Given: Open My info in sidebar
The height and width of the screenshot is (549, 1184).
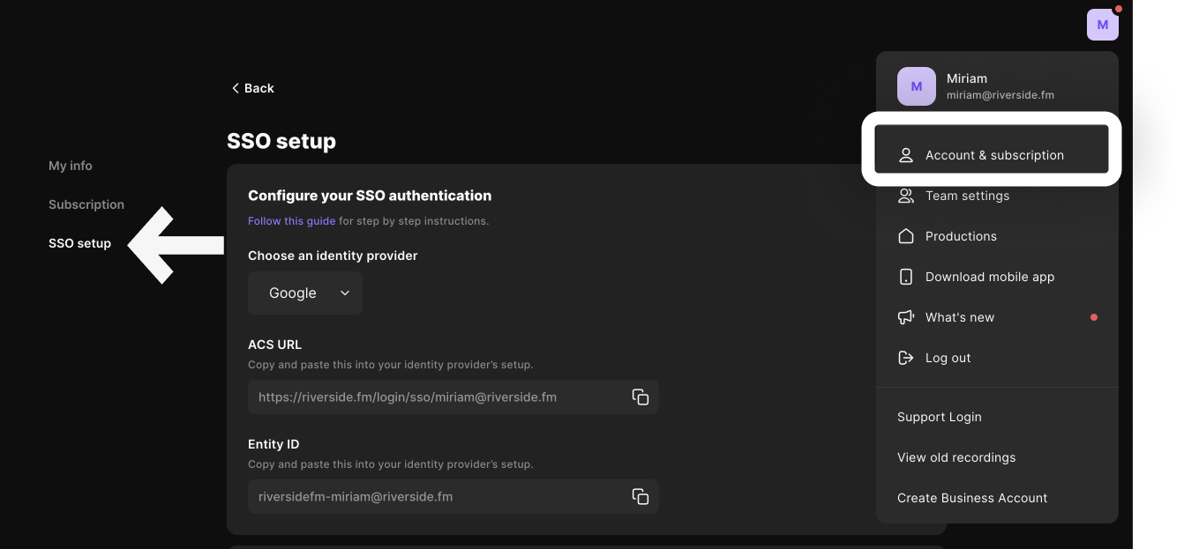Looking at the screenshot, I should click(71, 166).
